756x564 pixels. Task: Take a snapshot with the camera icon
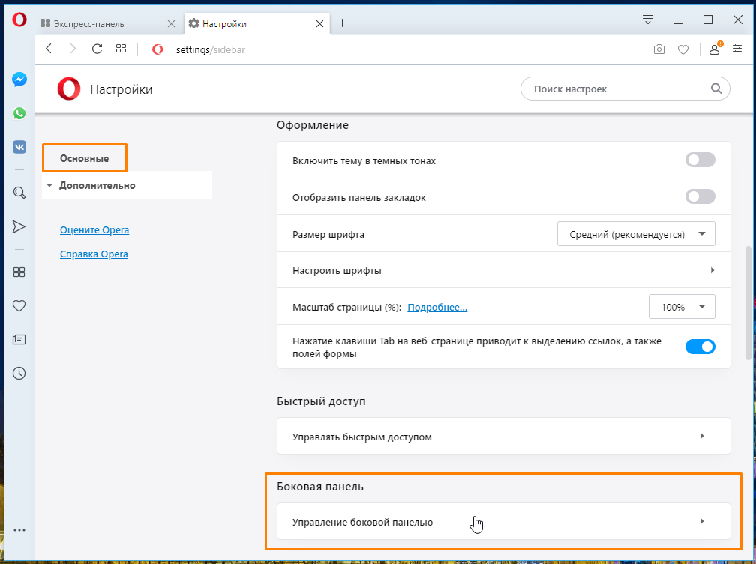(x=659, y=49)
